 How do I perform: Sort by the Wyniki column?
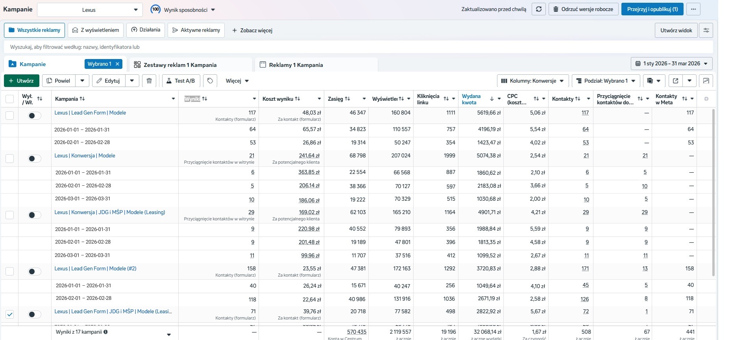(205, 99)
